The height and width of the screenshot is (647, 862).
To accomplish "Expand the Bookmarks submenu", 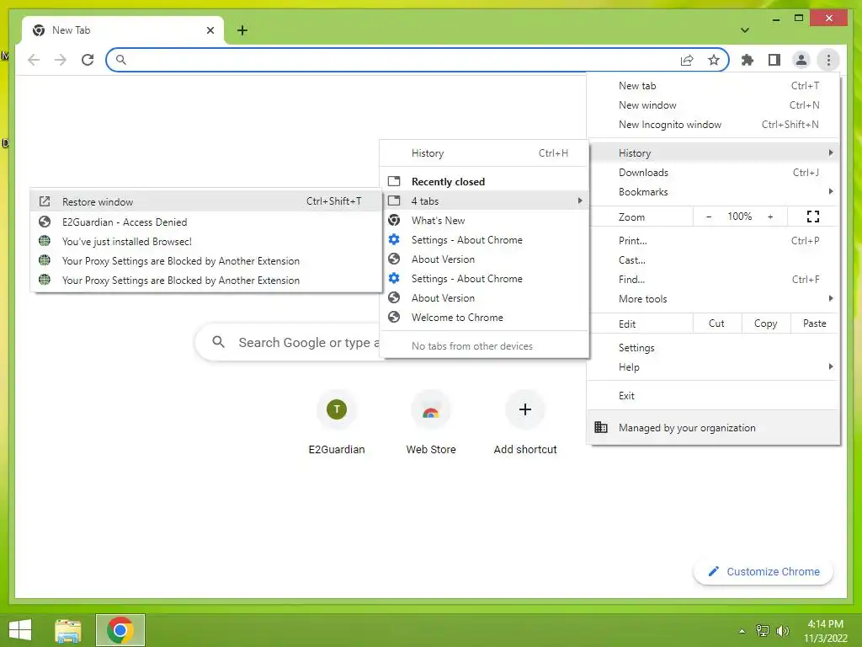I will click(x=713, y=192).
